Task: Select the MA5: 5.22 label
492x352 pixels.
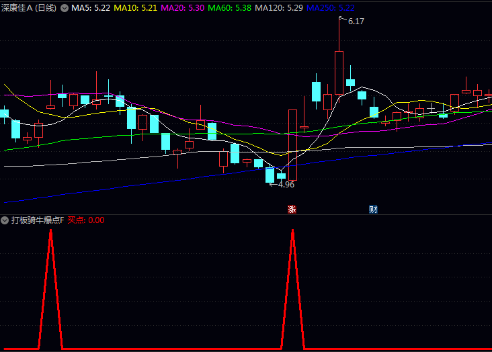Action: point(91,8)
